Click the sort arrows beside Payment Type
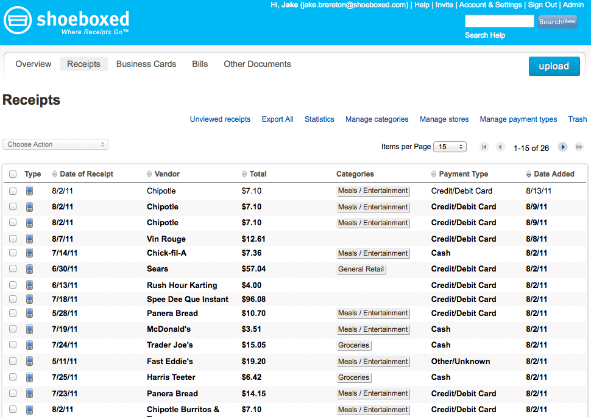Viewport: 591px width, 417px height. point(434,174)
